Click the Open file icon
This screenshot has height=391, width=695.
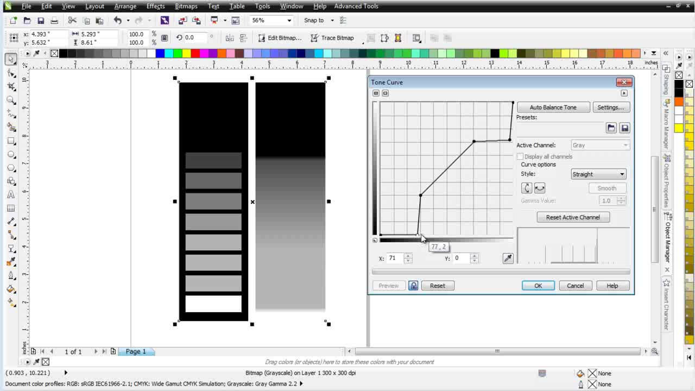(x=27, y=21)
